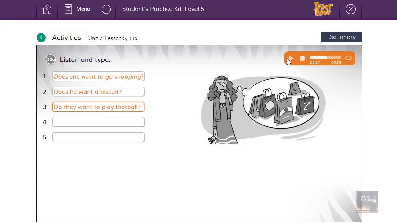Switch to the Activities tab
Image resolution: width=397 pixels, height=223 pixels.
coord(66,38)
